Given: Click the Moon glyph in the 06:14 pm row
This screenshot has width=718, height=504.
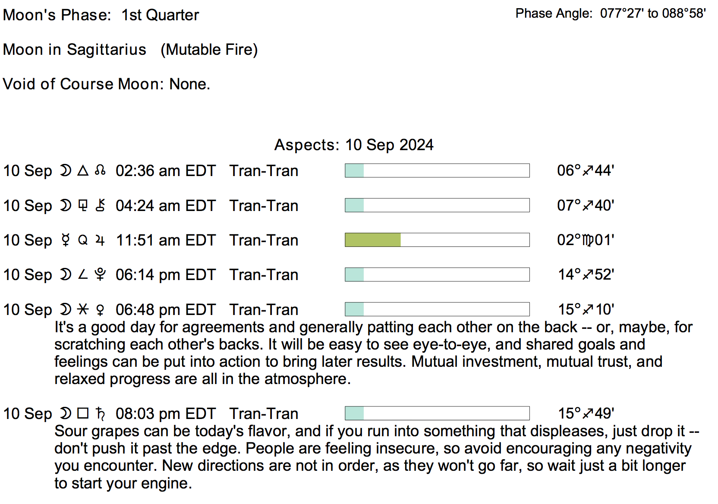Looking at the screenshot, I should click(66, 275).
